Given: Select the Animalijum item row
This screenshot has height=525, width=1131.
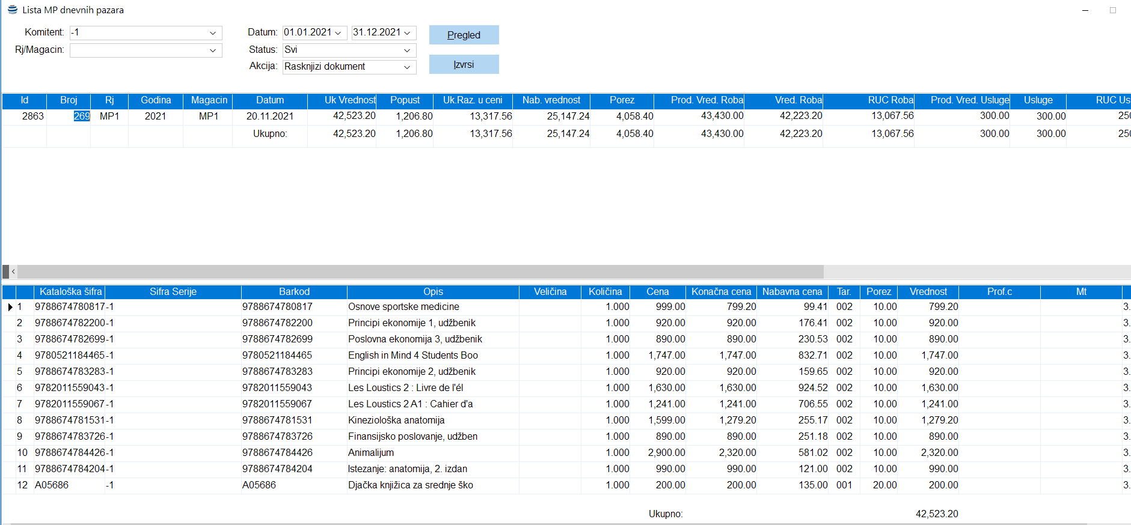Looking at the screenshot, I should point(371,453).
